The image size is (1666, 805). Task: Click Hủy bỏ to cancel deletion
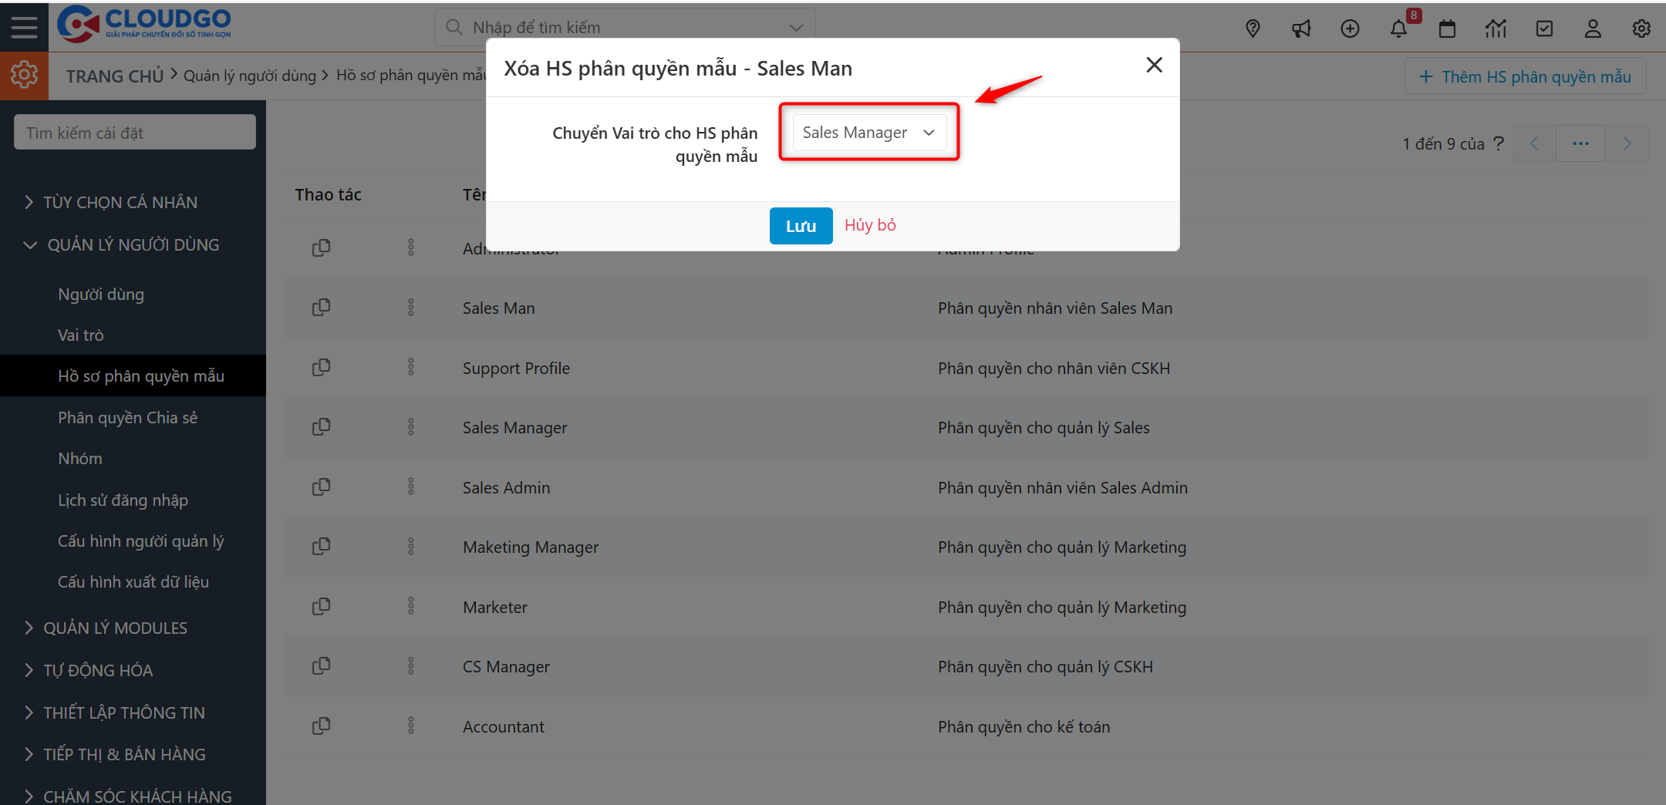click(870, 225)
